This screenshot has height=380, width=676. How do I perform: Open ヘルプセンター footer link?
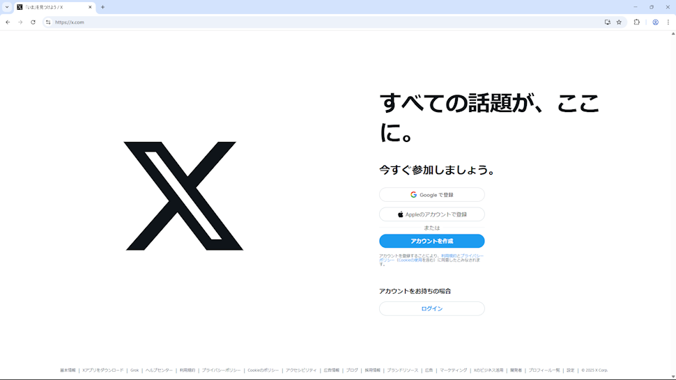click(159, 370)
